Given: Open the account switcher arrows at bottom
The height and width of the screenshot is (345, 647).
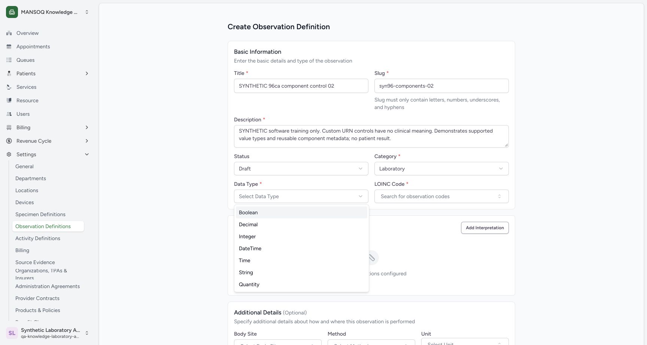Looking at the screenshot, I should click(x=87, y=333).
